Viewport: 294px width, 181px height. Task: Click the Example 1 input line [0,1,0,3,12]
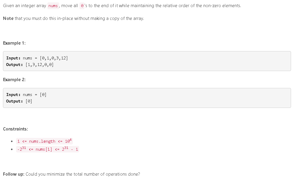37,58
